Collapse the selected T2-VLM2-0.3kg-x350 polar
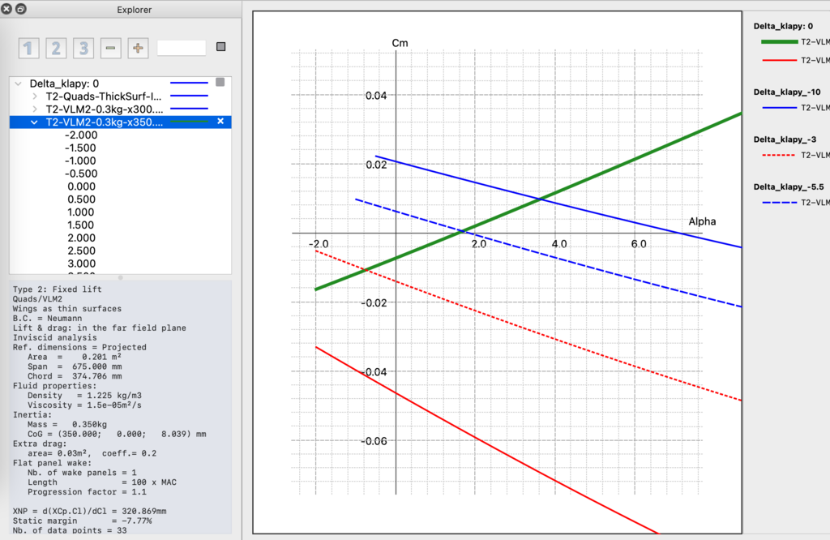Viewport: 830px width, 540px height. pyautogui.click(x=34, y=122)
